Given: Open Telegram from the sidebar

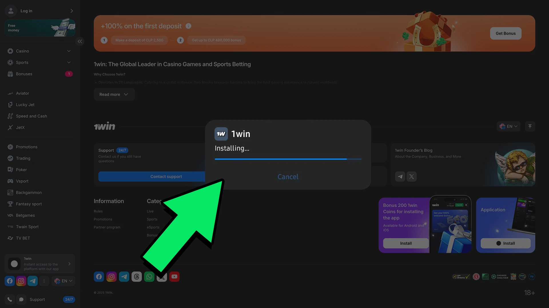Looking at the screenshot, I should tap(33, 281).
